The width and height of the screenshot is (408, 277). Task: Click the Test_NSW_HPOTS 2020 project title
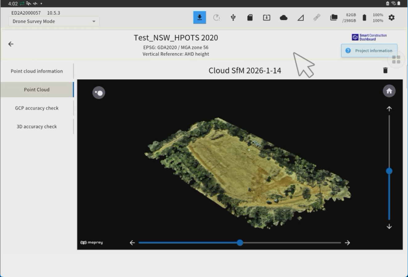coord(176,38)
